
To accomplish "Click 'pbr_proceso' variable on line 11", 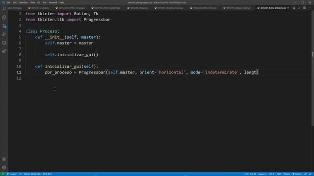I will click(x=58, y=72).
